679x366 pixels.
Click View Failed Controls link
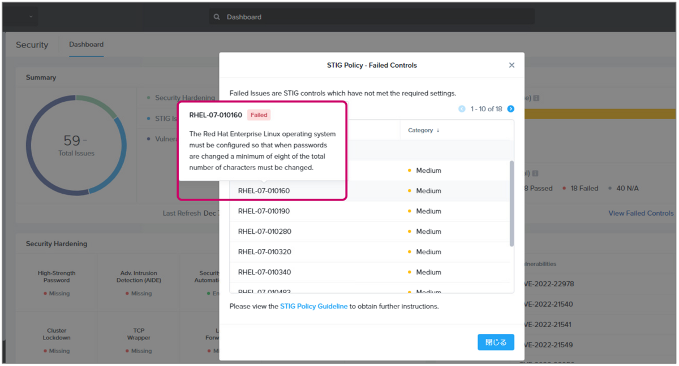pos(641,213)
